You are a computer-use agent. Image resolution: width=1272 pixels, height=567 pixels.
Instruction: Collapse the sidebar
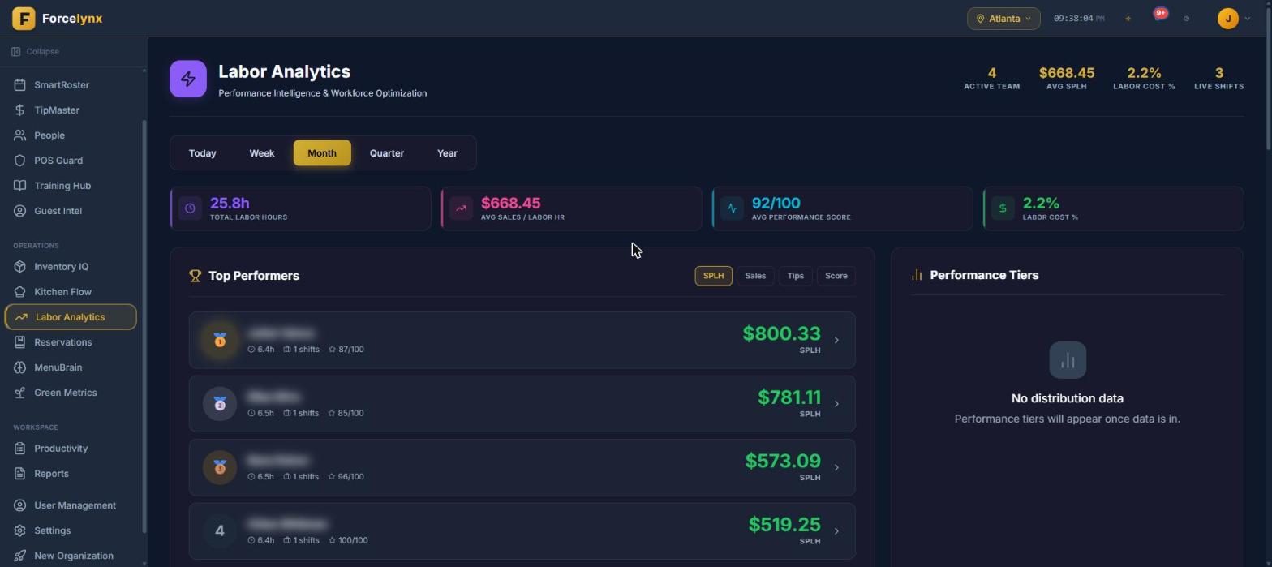click(36, 52)
